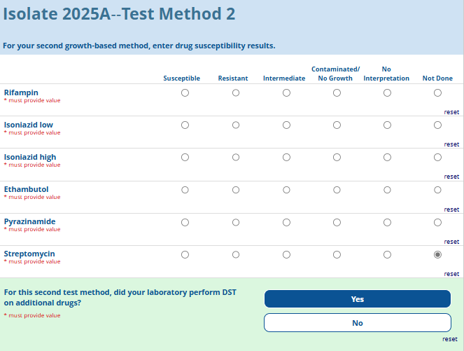The height and width of the screenshot is (351, 464).
Task: Mark Pyrazinamide as Intermediate
Action: pyautogui.click(x=286, y=222)
